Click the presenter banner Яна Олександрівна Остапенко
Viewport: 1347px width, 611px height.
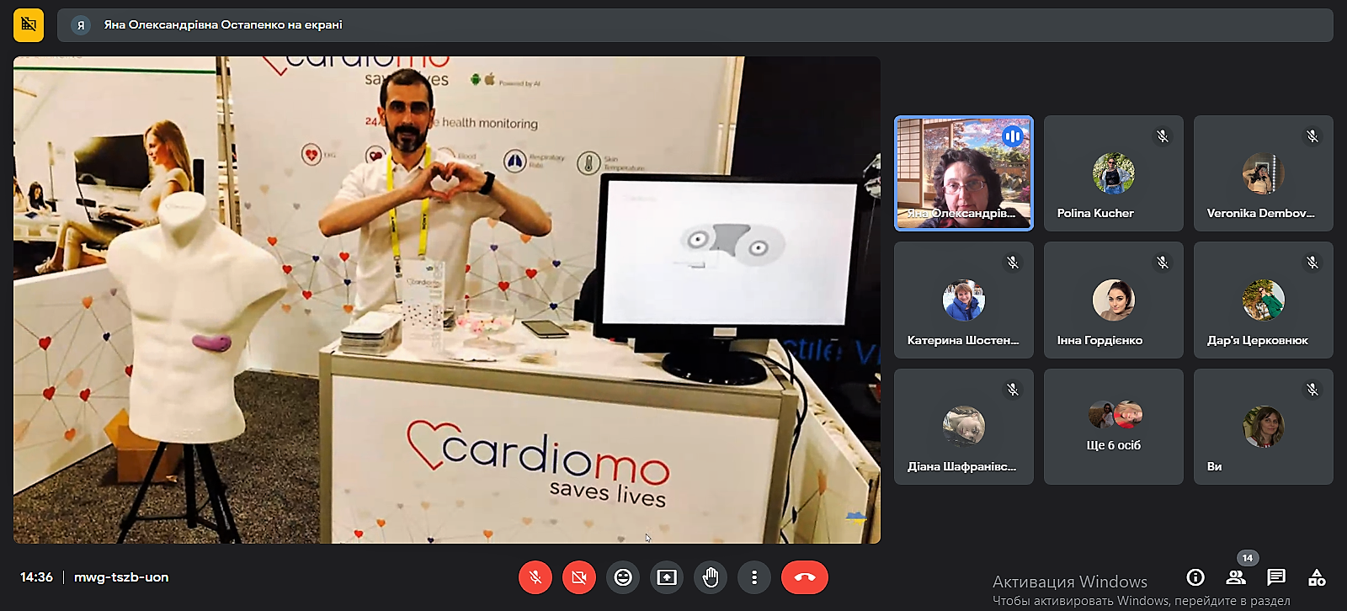click(x=695, y=25)
